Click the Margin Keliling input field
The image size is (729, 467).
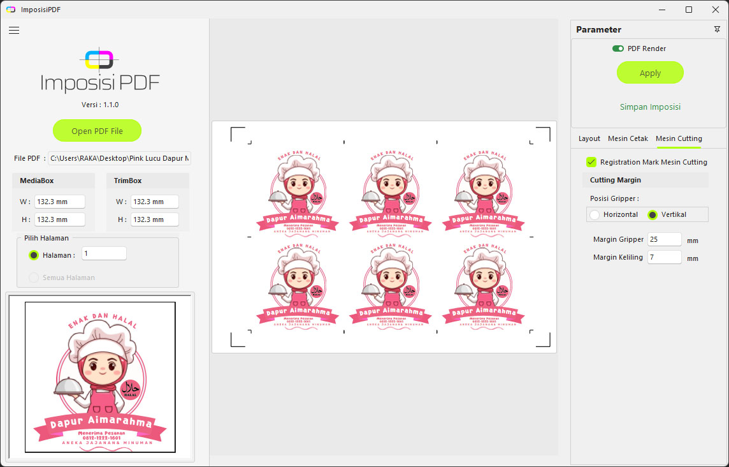pyautogui.click(x=664, y=258)
